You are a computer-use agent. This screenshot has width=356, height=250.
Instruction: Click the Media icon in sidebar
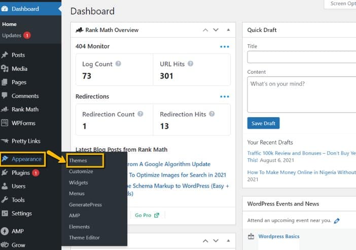coord(5,68)
